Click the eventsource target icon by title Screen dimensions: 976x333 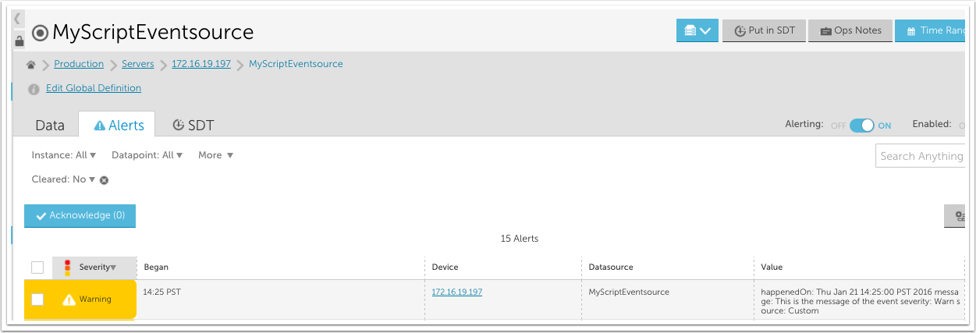(x=41, y=33)
